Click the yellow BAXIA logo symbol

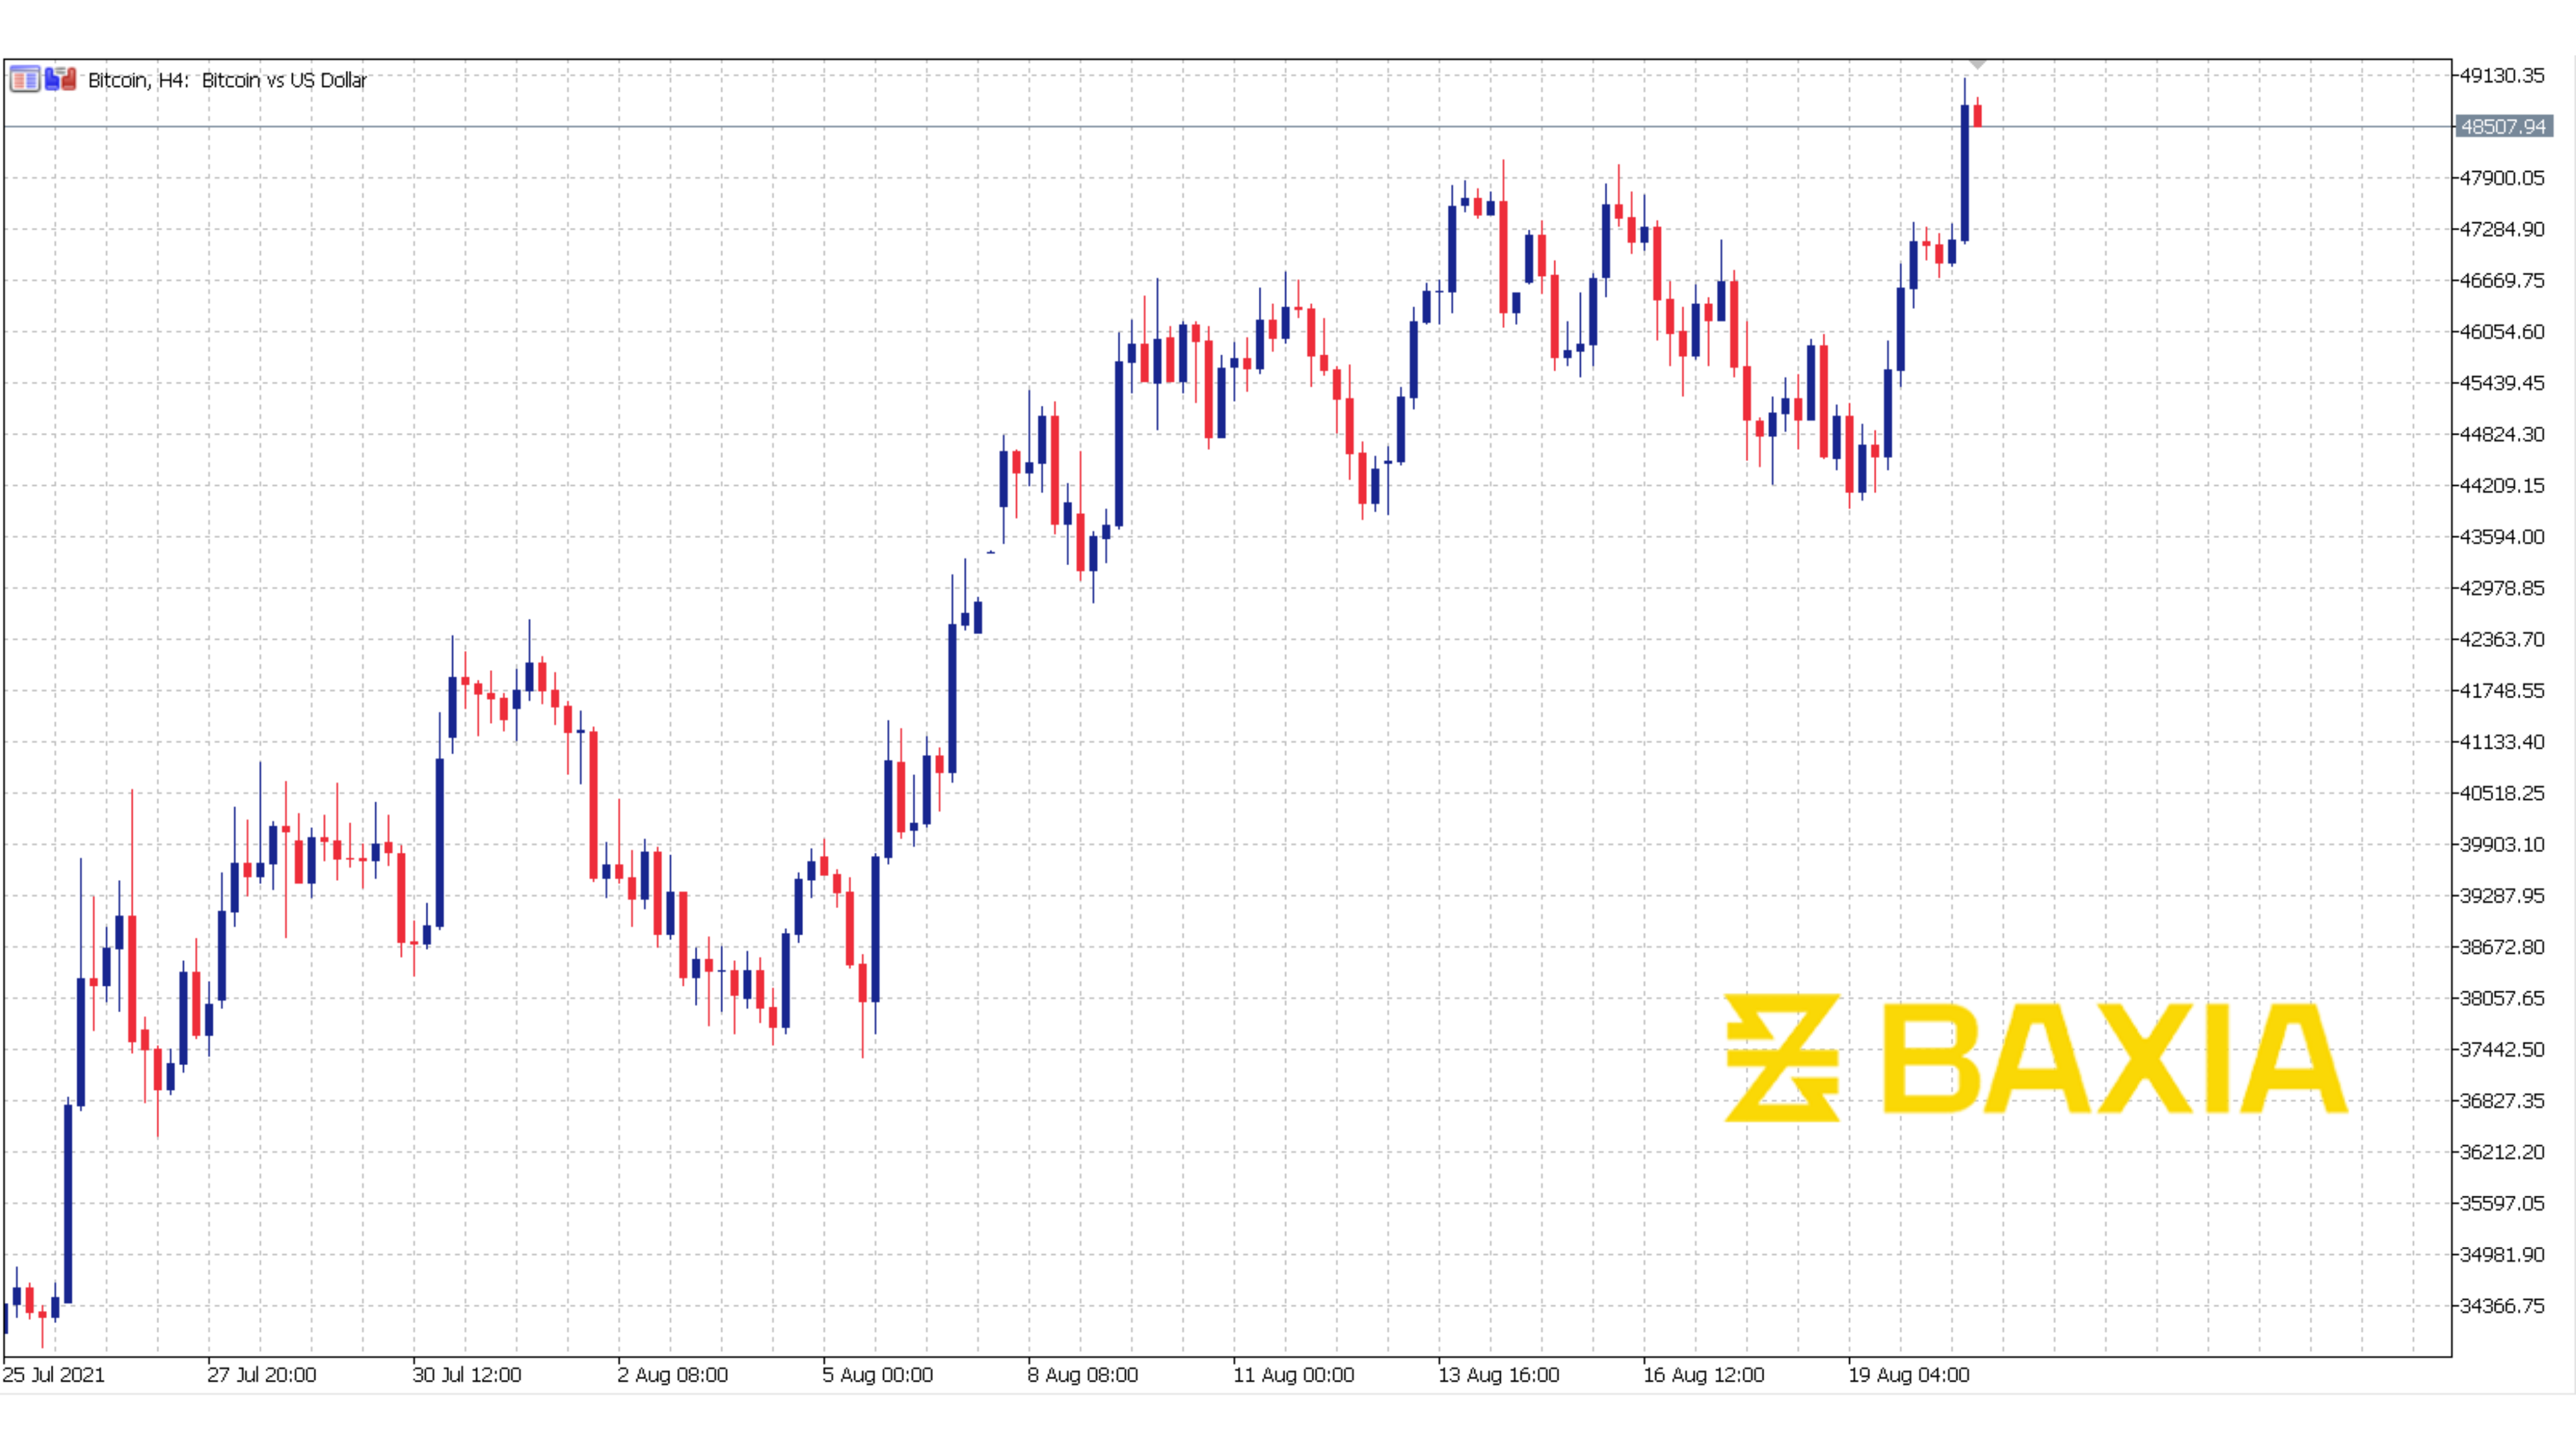(1781, 1057)
